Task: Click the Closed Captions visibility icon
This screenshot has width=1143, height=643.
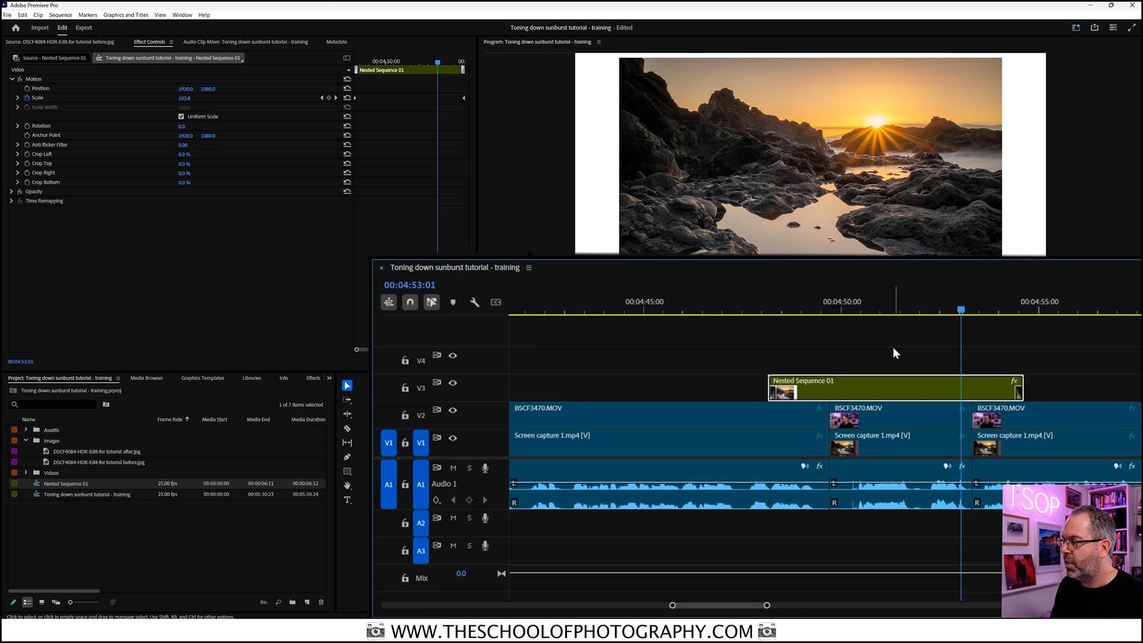Action: (496, 302)
